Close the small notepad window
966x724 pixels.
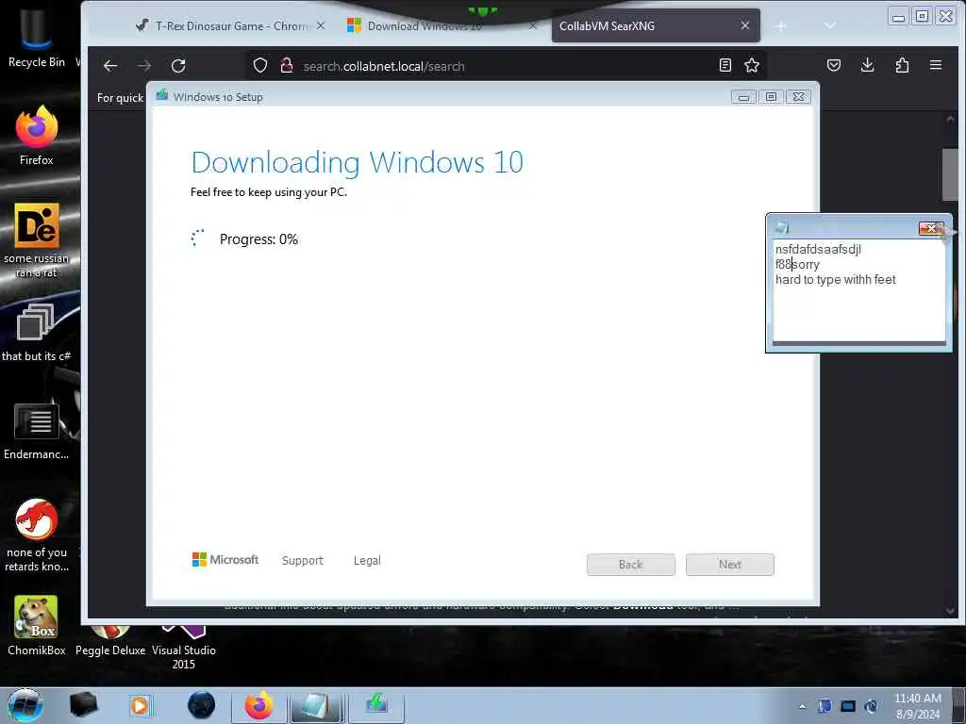pyautogui.click(x=931, y=228)
